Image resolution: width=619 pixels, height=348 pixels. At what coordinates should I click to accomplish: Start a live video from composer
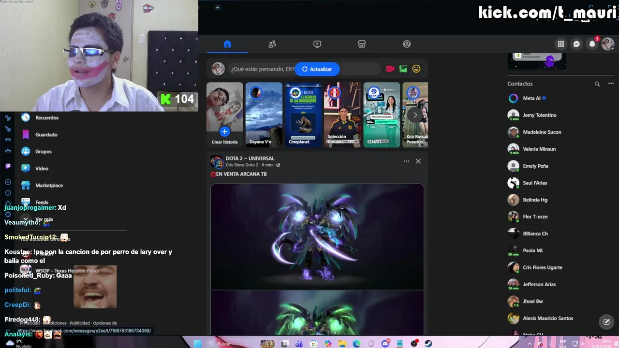[390, 69]
